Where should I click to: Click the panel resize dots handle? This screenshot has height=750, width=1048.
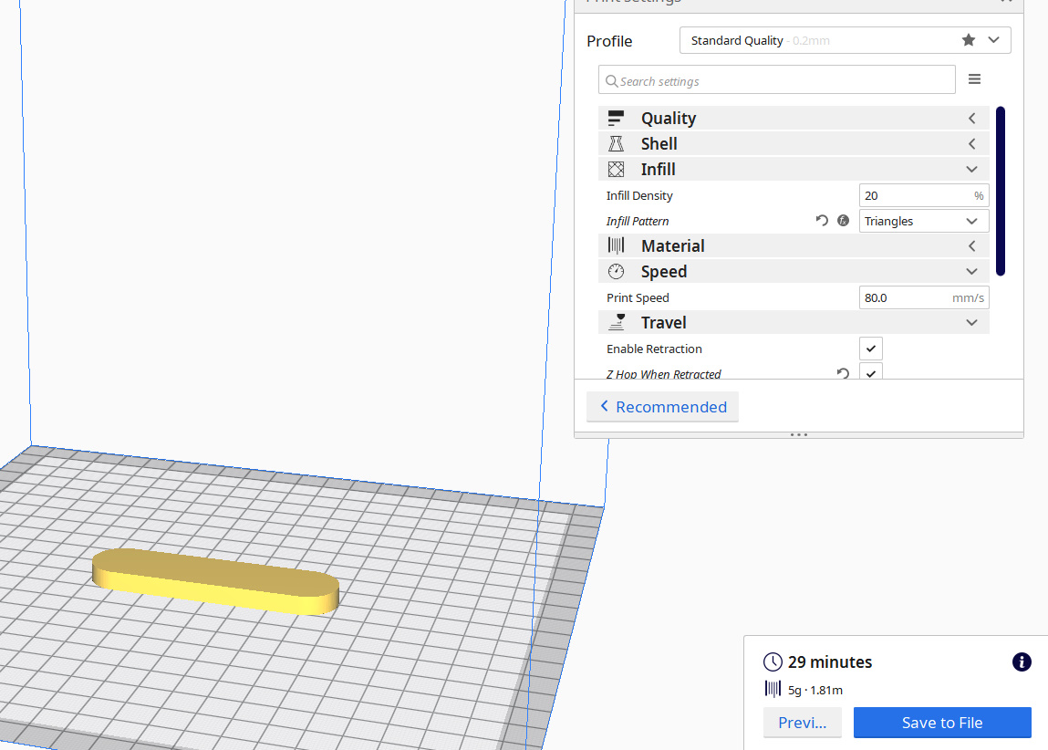[x=799, y=434]
